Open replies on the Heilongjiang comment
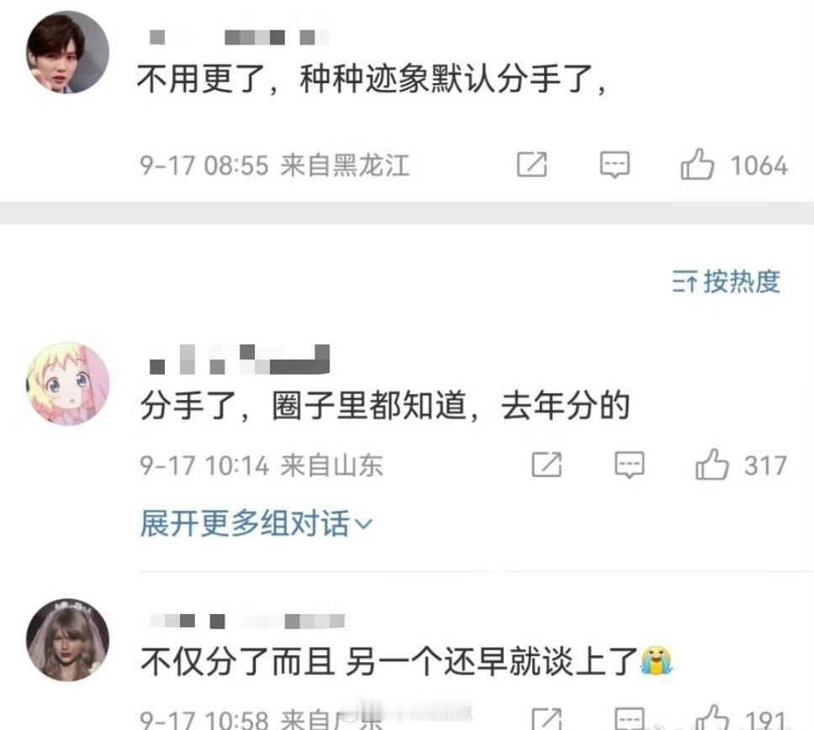This screenshot has height=730, width=814. click(615, 165)
